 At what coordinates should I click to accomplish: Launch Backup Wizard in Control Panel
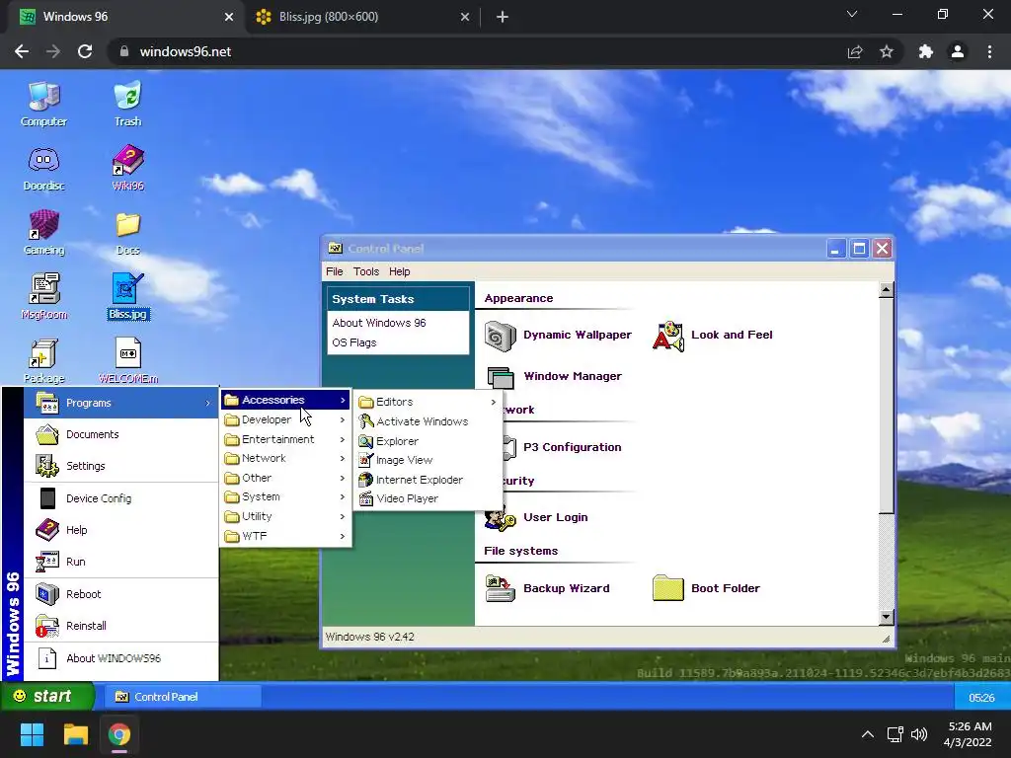click(547, 588)
